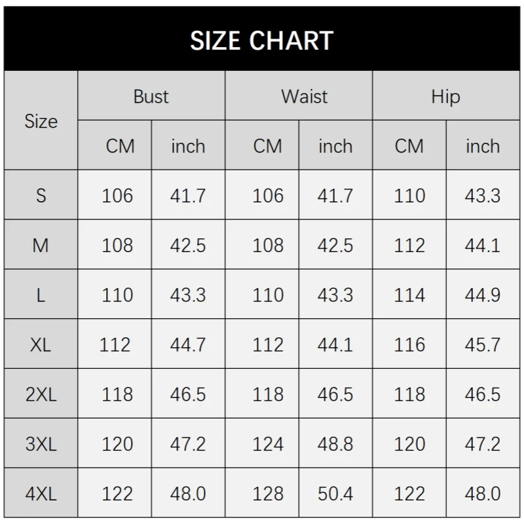The height and width of the screenshot is (524, 524).
Task: Select the Hip column header
Action: point(446,97)
